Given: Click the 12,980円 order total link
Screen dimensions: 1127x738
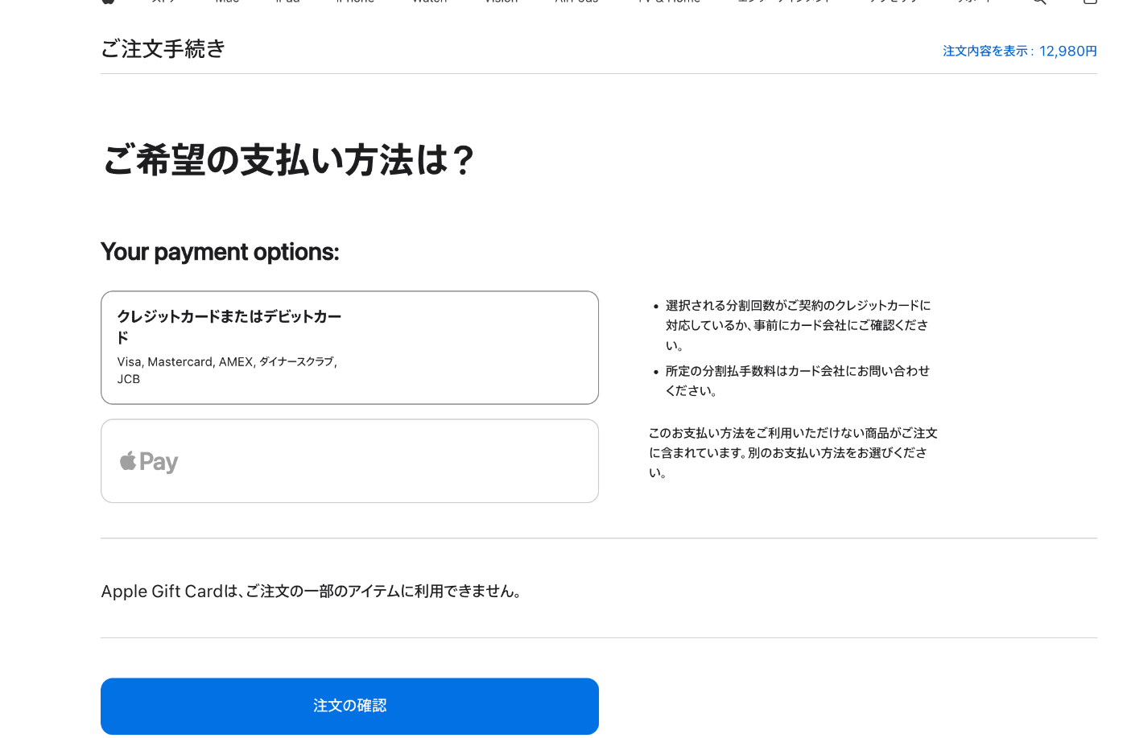Looking at the screenshot, I should [x=1067, y=50].
